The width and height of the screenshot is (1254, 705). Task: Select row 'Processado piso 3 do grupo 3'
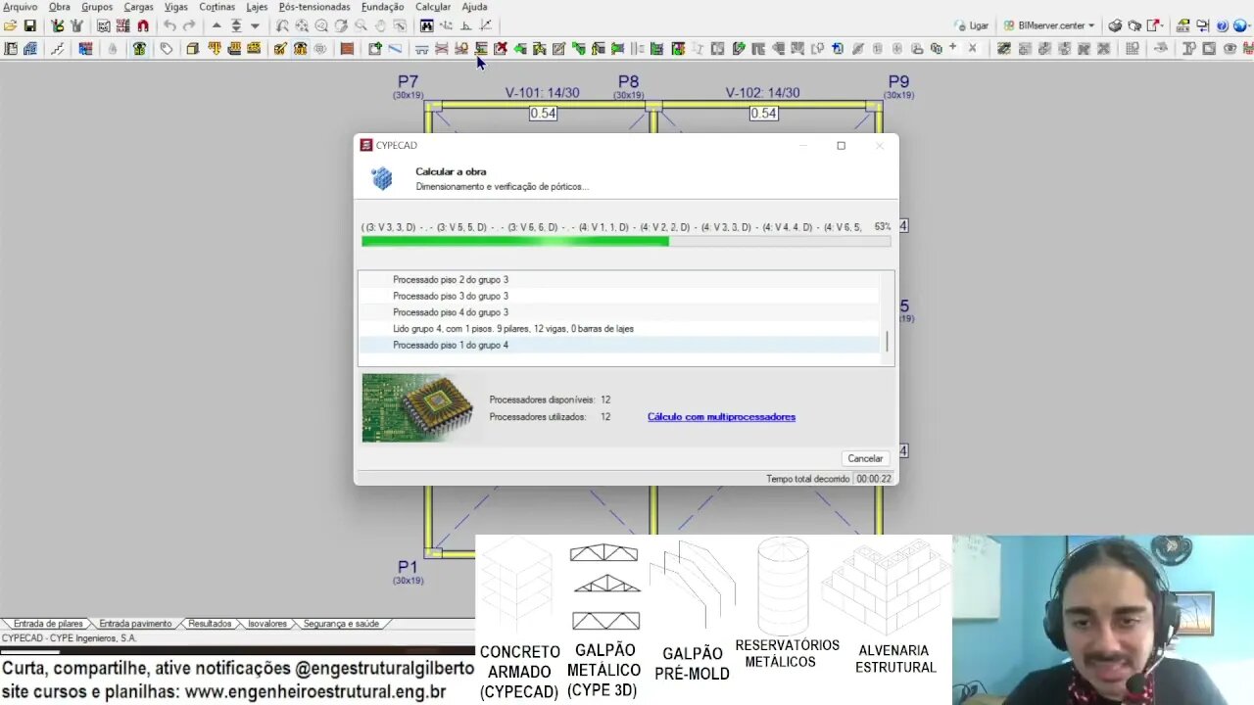[x=618, y=296]
